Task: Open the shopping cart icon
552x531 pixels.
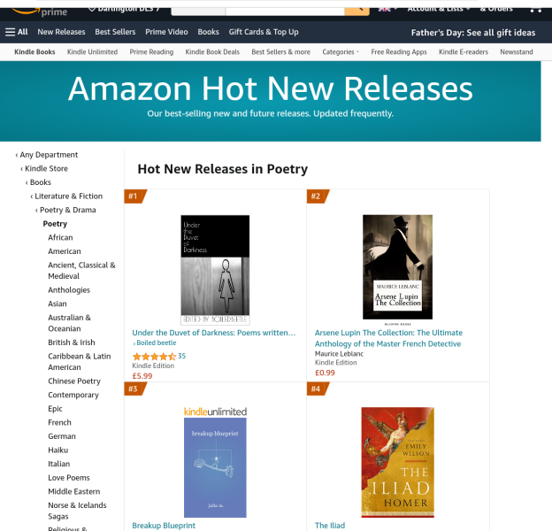Action: [x=534, y=8]
